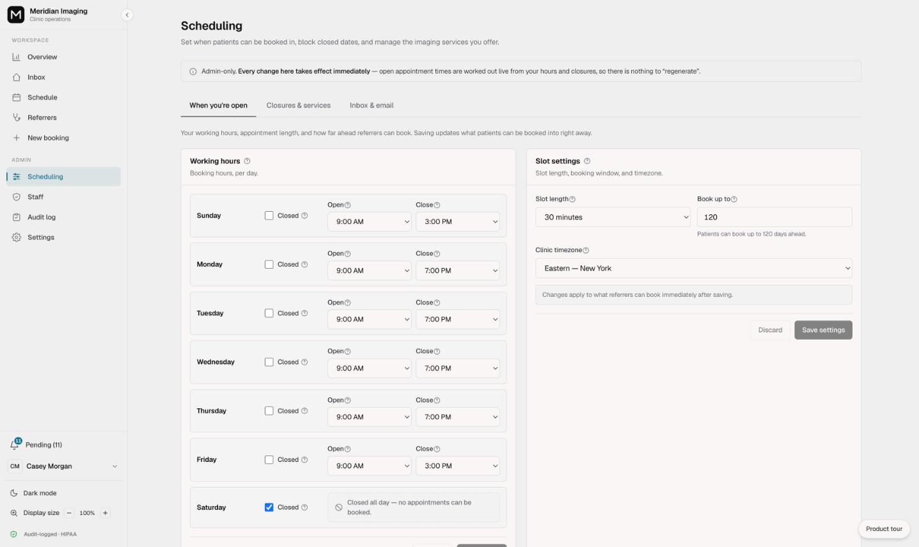Switch to Closures & services tab
Image resolution: width=919 pixels, height=547 pixels.
point(299,106)
